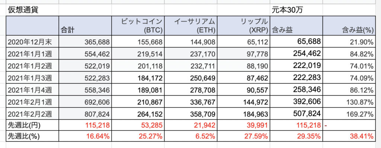This screenshot has width=381, height=148.
Task: Select the total value 807,824
Action: tap(85, 114)
